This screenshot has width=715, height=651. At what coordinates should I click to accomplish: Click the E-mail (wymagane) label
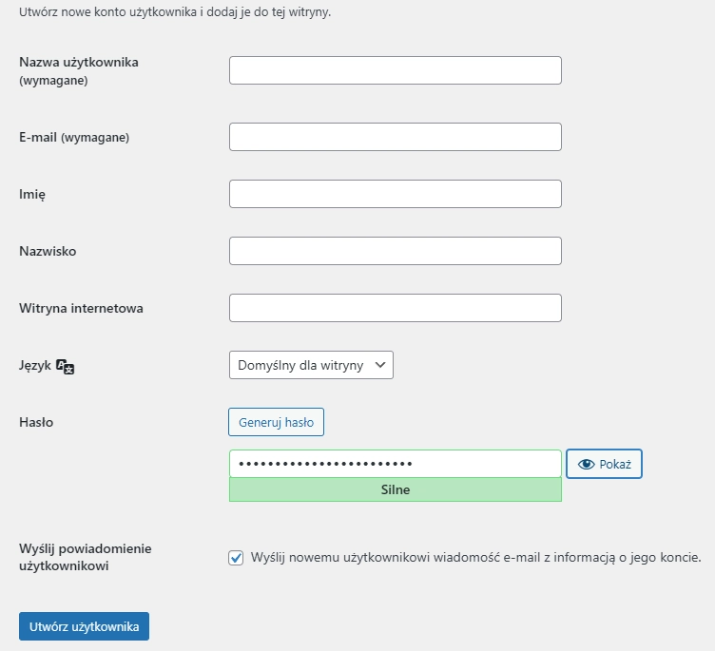click(74, 137)
